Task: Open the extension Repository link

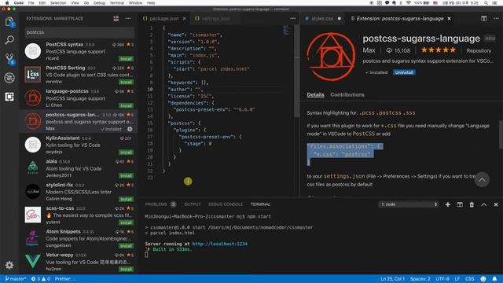Action: (479, 50)
